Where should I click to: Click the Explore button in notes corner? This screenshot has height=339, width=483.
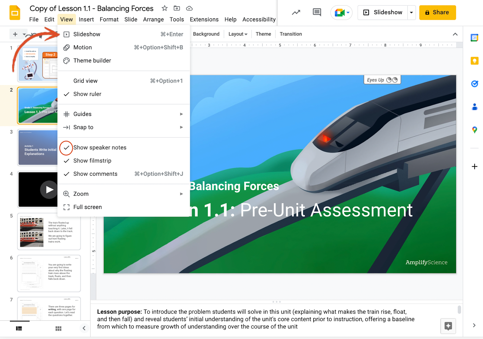[x=448, y=326]
